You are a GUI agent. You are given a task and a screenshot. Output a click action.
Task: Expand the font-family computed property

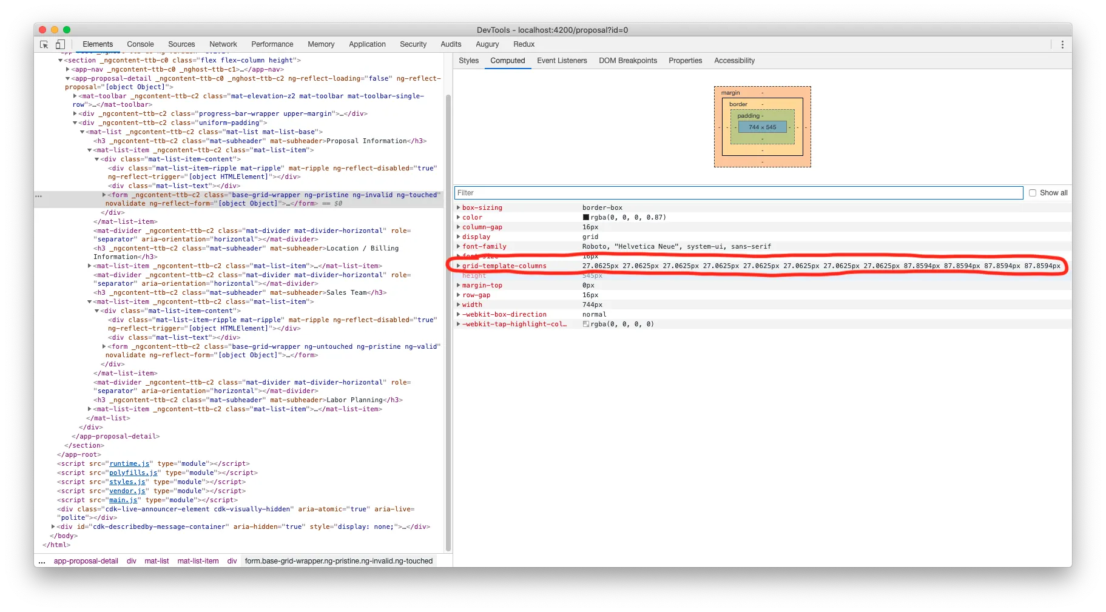[x=458, y=246]
